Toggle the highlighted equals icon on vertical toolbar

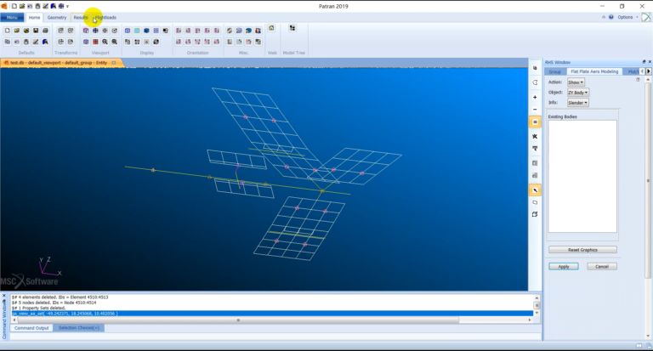click(x=535, y=122)
